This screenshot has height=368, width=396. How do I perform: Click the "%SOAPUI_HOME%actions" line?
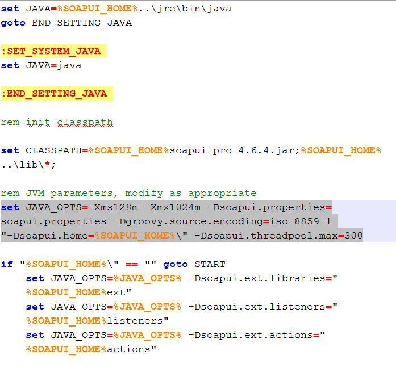(x=91, y=349)
